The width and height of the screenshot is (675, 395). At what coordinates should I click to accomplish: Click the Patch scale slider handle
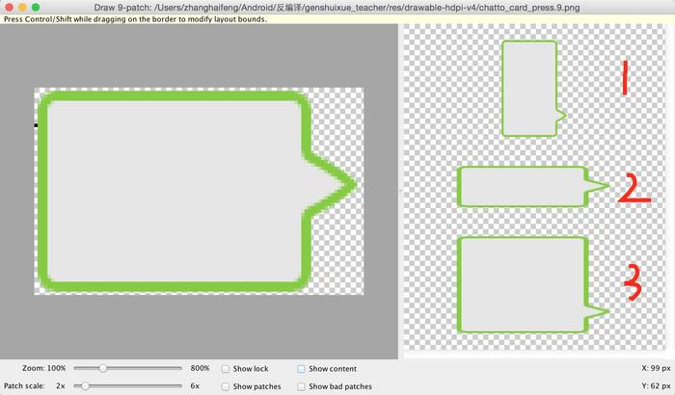pos(85,386)
